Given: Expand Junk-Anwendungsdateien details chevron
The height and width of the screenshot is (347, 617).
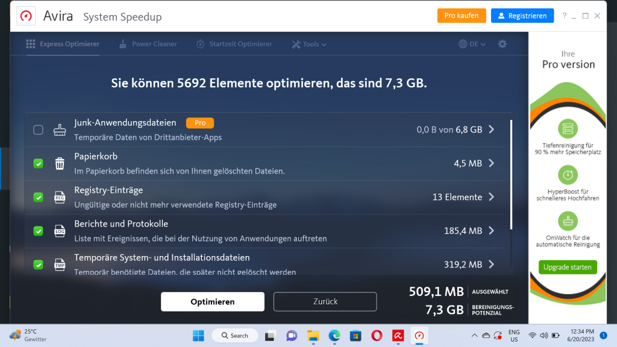Looking at the screenshot, I should (492, 130).
